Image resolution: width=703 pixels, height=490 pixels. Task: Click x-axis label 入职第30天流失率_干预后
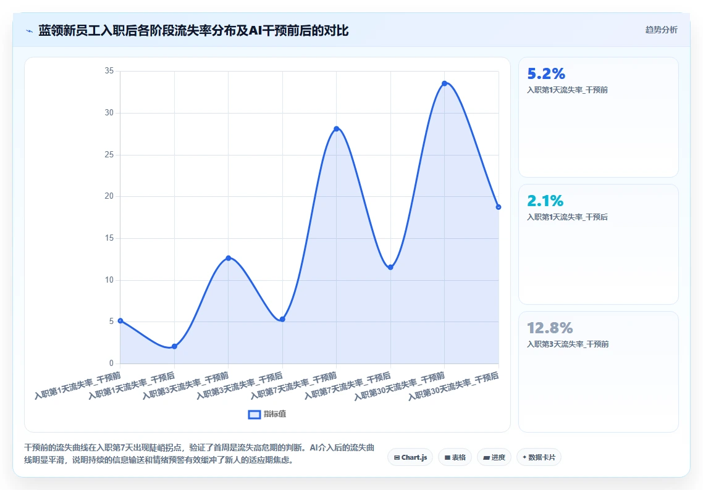pyautogui.click(x=453, y=386)
